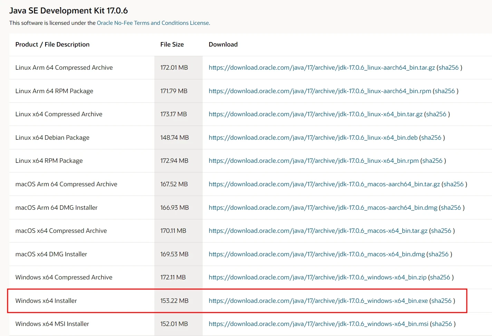This screenshot has height=336, width=492.
Task: Download the Windows x64 zip archive link
Action: coord(318,277)
